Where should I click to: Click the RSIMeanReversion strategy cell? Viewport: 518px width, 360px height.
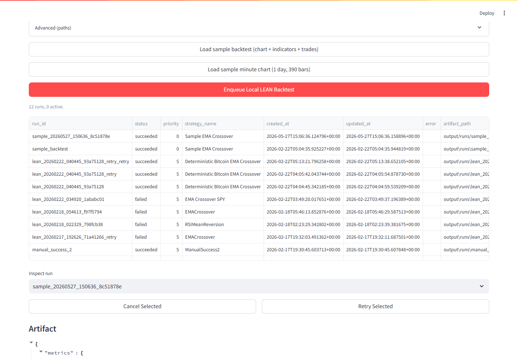[x=223, y=224]
